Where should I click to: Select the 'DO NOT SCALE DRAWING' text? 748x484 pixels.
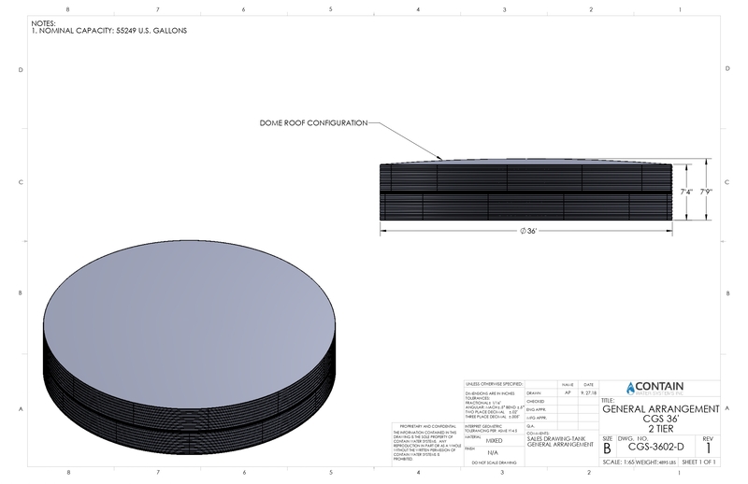[495, 463]
